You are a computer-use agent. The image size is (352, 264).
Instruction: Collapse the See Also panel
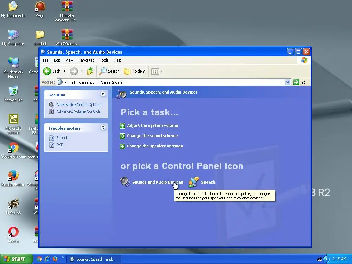(x=103, y=94)
